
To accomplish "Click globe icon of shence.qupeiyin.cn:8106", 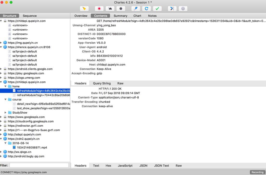I will tap(5, 47).
